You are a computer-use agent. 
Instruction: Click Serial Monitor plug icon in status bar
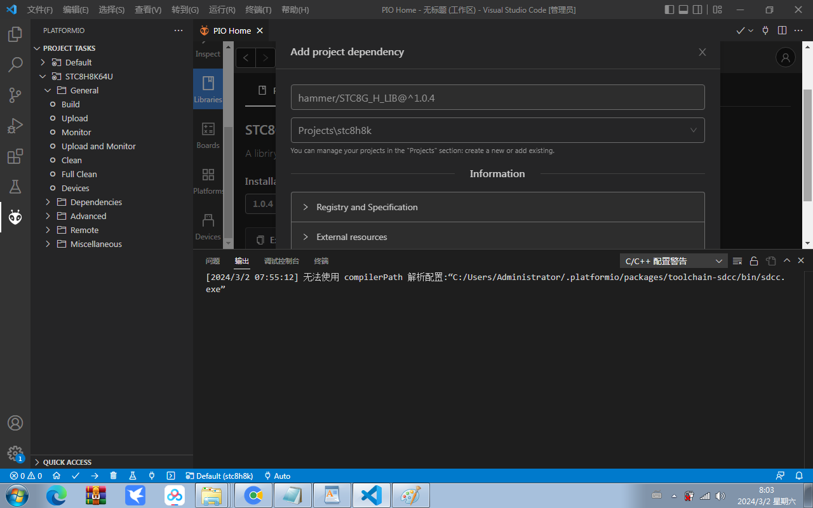coord(152,476)
